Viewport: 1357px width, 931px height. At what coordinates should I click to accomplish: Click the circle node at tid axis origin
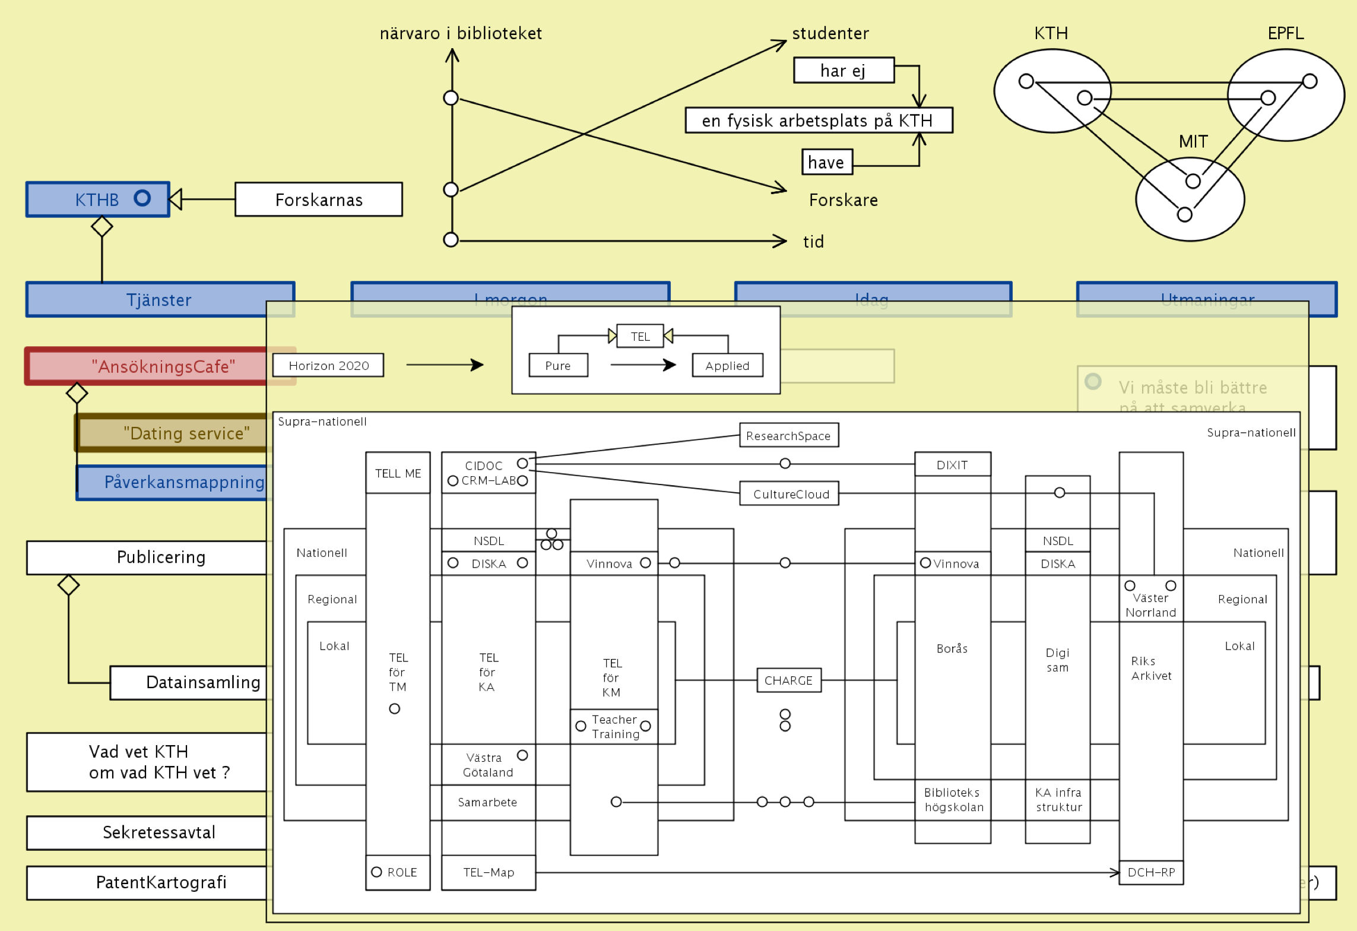tap(451, 240)
